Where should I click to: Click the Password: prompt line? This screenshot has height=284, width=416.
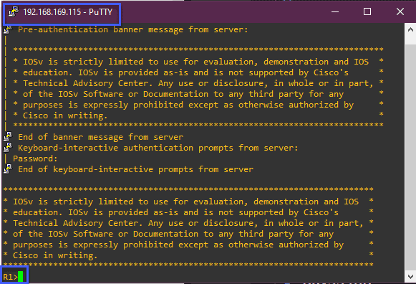click(35, 158)
